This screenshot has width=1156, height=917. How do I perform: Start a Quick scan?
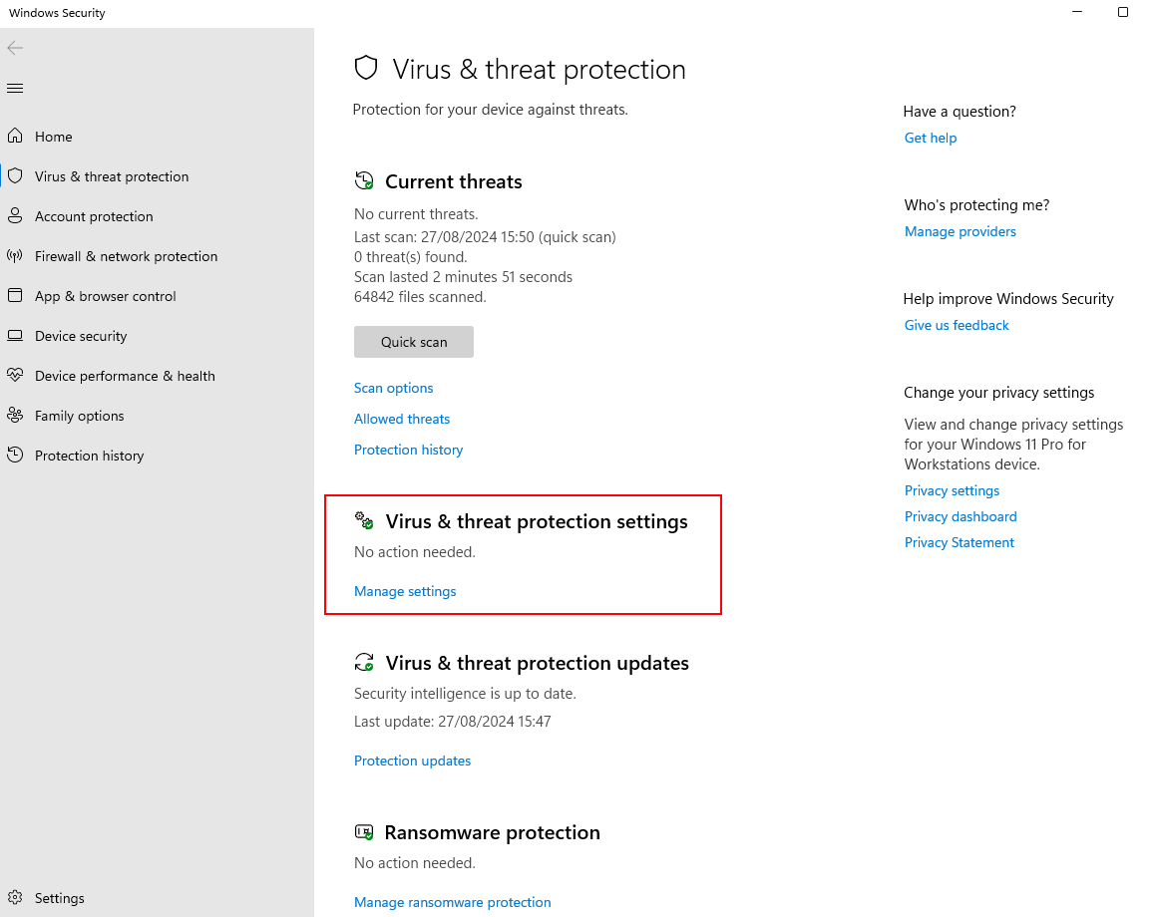pos(414,342)
